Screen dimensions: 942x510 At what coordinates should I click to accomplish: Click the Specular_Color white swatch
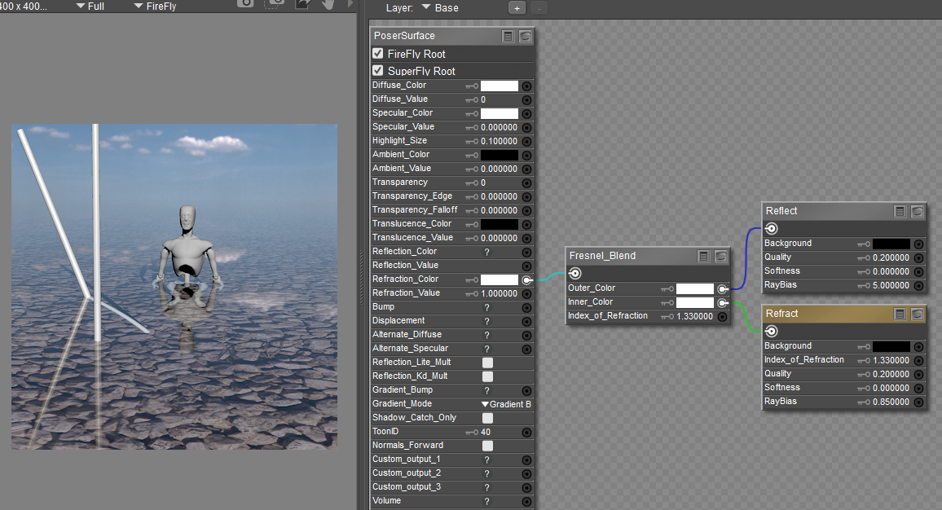click(x=499, y=113)
